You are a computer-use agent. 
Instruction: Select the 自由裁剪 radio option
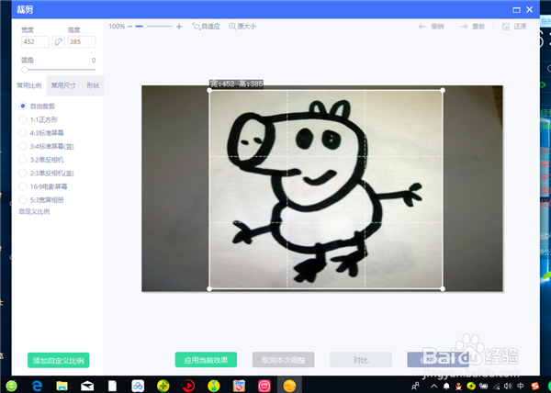coord(23,106)
